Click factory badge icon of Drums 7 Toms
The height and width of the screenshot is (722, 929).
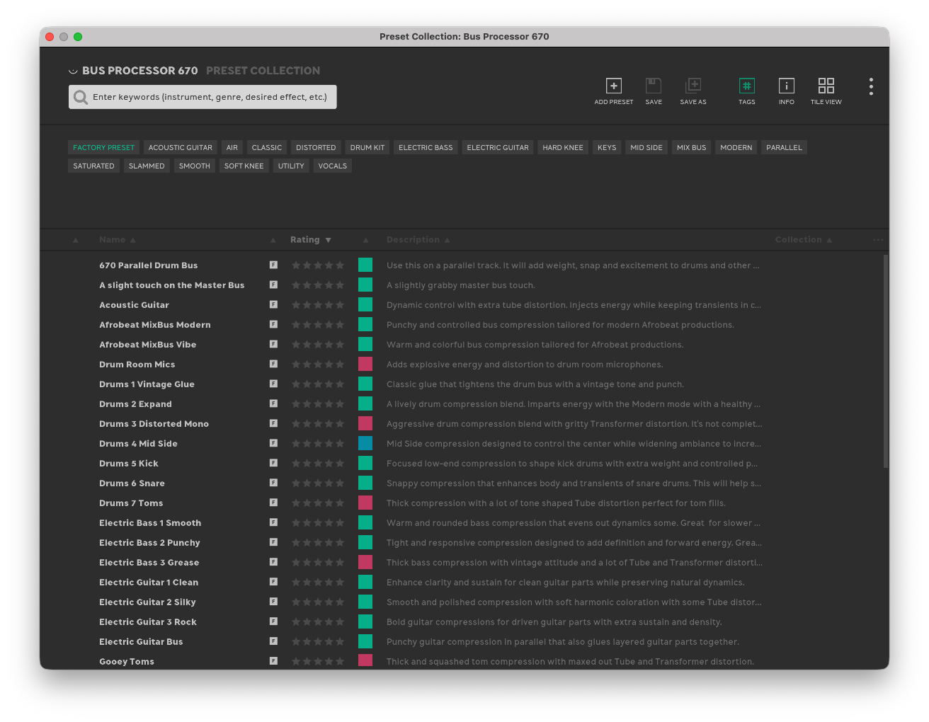[273, 503]
